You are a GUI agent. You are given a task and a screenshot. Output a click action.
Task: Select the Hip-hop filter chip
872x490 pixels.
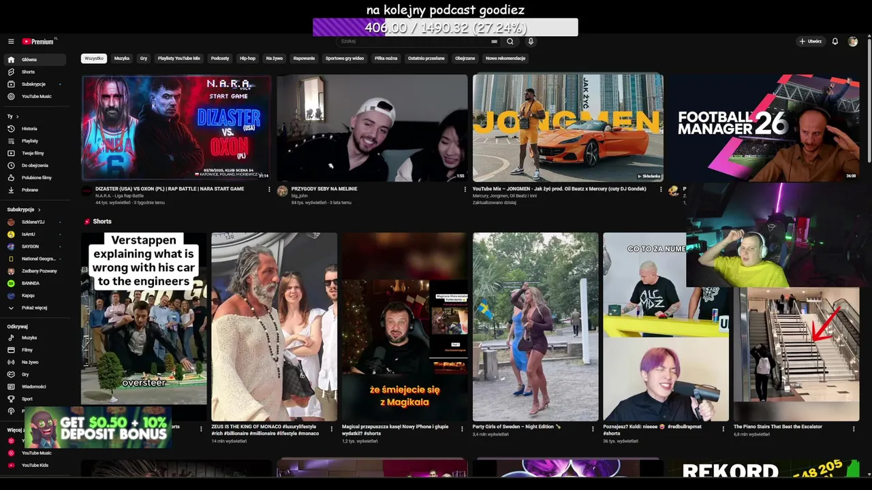(247, 59)
